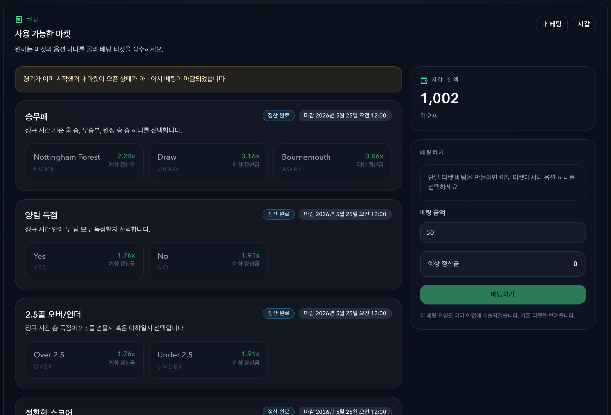
Task: Click the 베팅하기 section label
Action: 432,153
